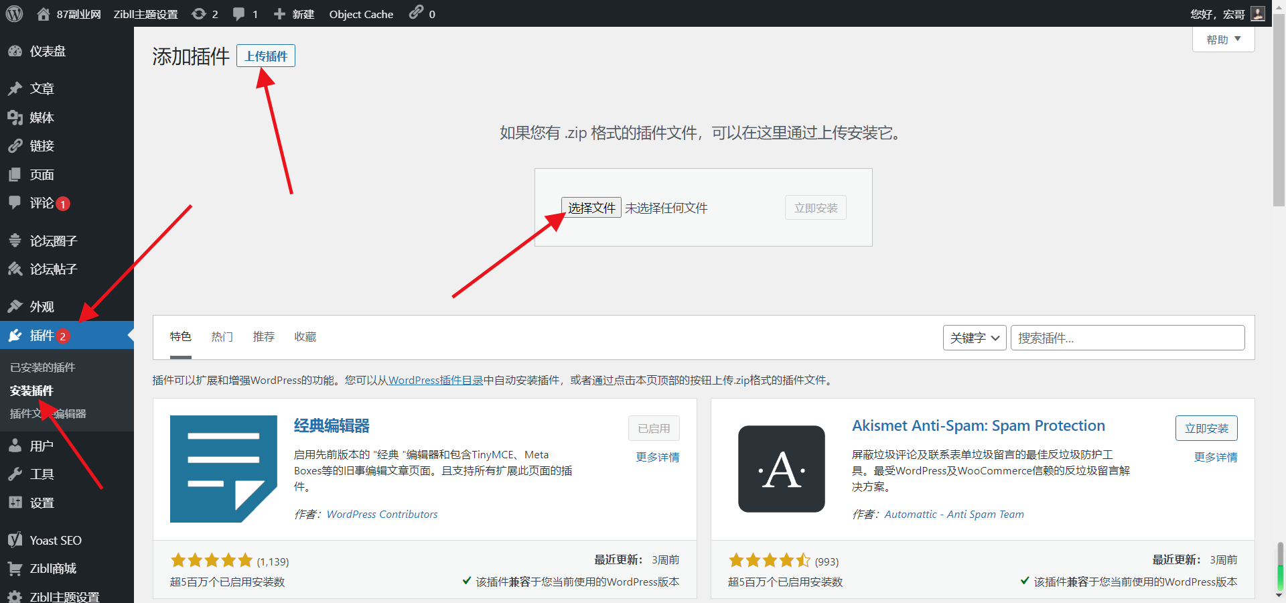1286x603 pixels.
Task: Switch to the Popular plugins tab
Action: 222,336
